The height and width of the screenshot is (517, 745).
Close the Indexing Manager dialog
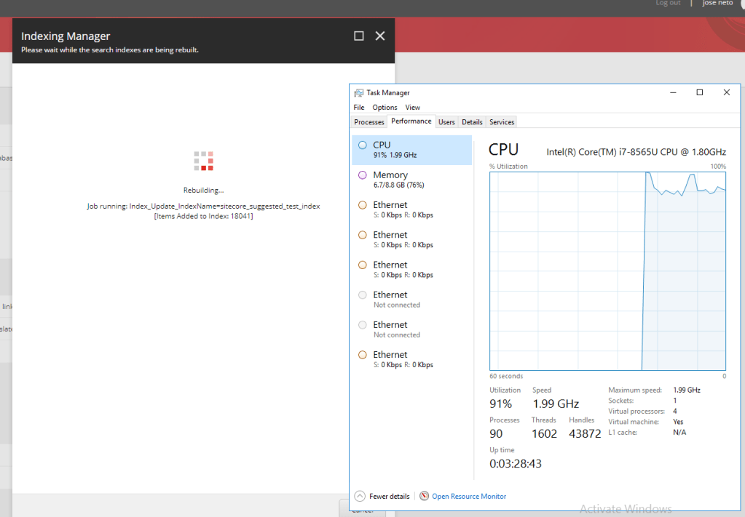pos(379,36)
